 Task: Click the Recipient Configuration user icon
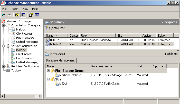[8, 66]
